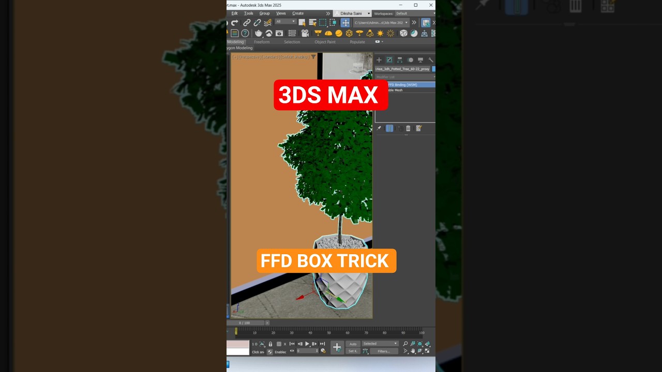This screenshot has height=372, width=662.
Task: Open the Group menu
Action: click(264, 13)
